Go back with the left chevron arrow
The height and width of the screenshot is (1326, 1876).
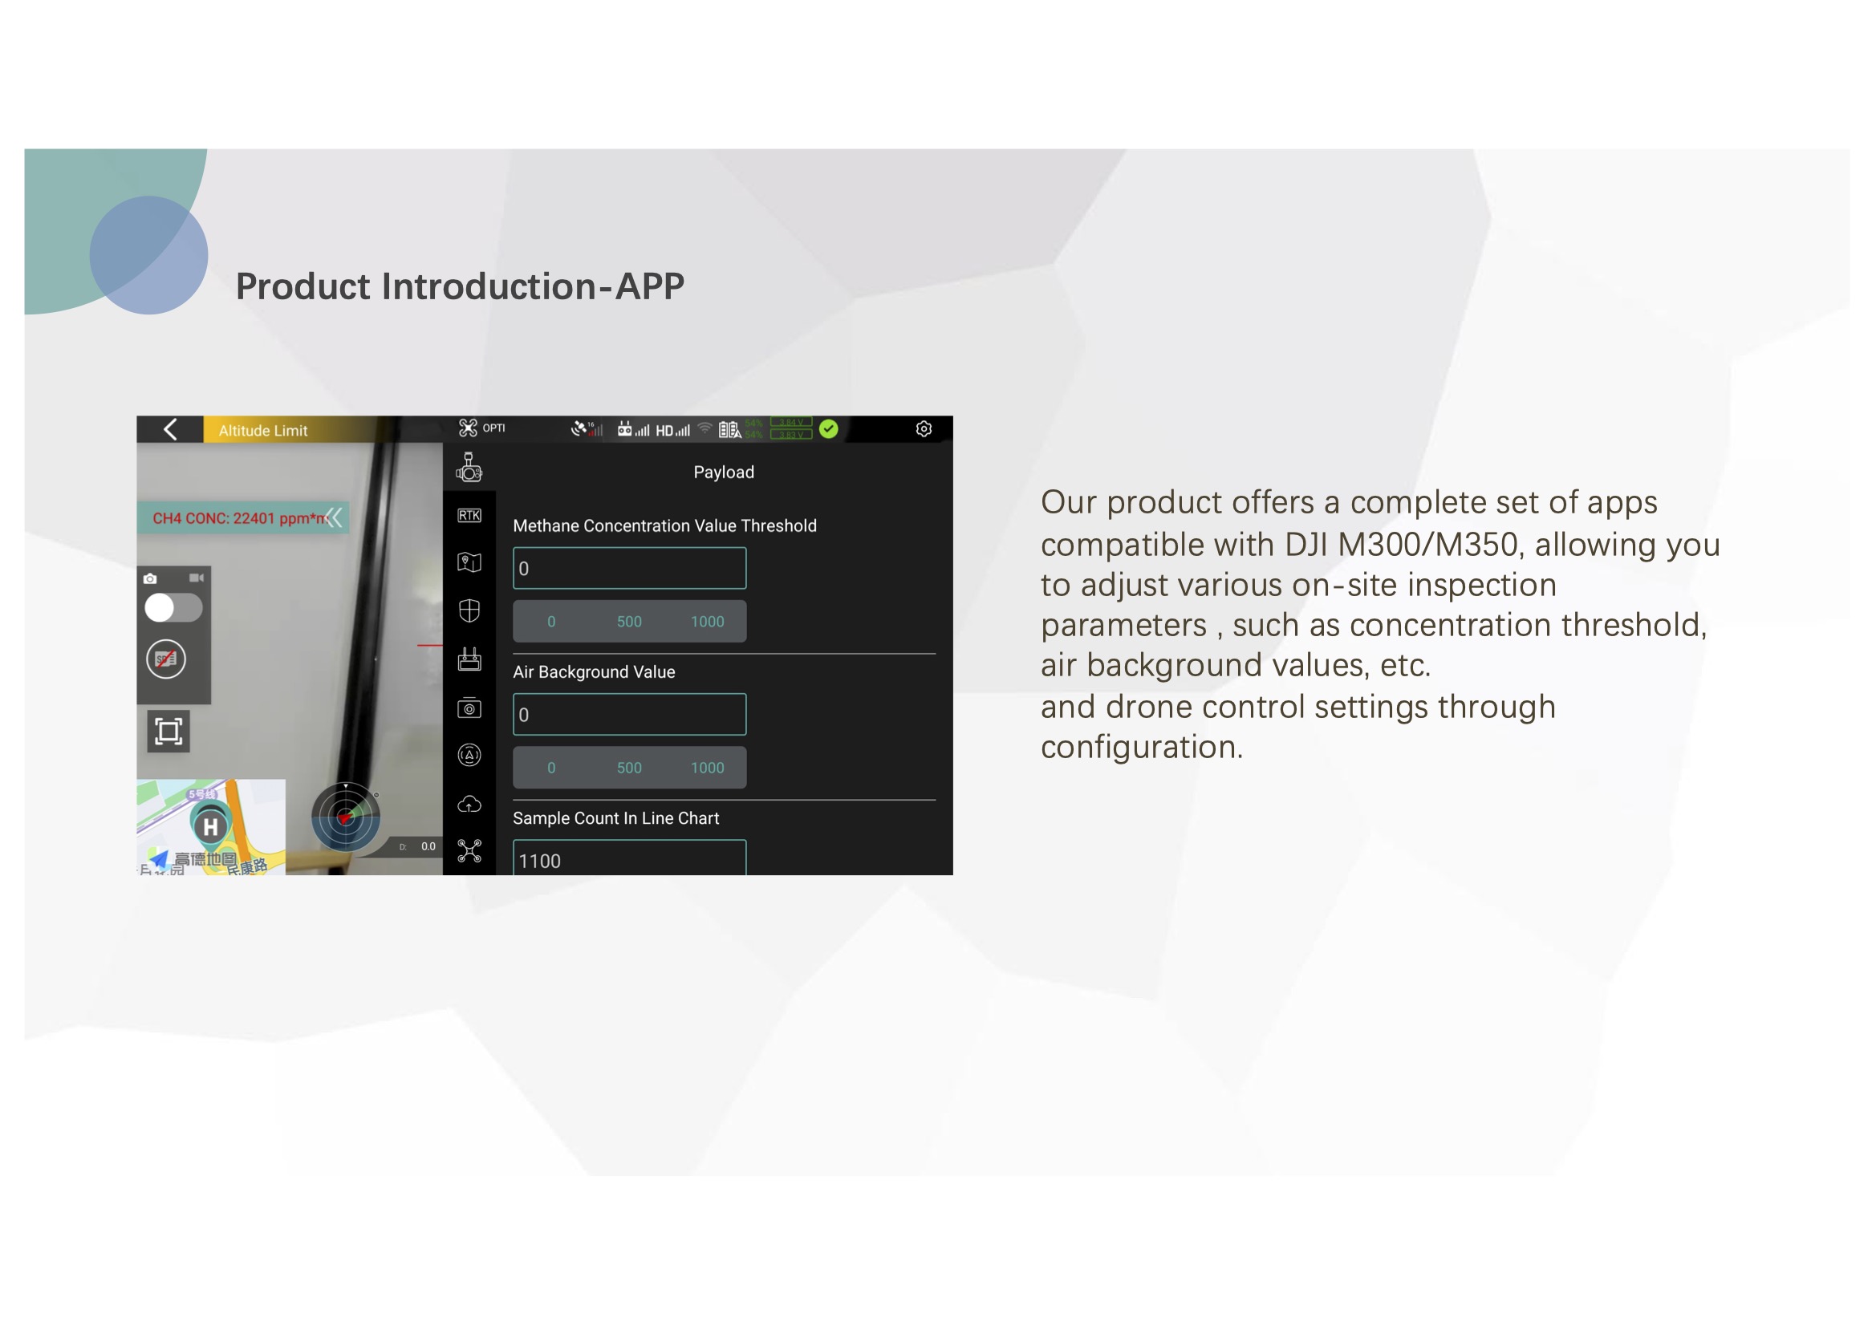[x=170, y=430]
